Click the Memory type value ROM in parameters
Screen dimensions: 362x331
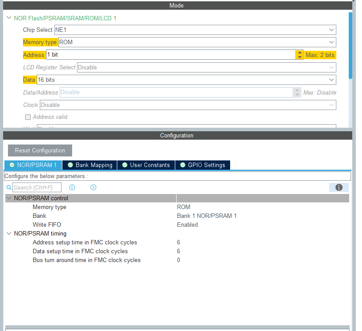184,207
